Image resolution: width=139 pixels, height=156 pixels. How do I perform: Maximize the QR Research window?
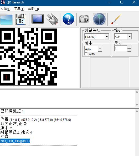pyautogui.click(x=122, y=2)
